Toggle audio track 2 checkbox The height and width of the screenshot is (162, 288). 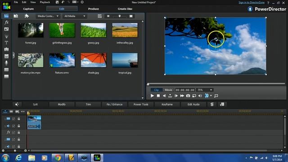13,147
